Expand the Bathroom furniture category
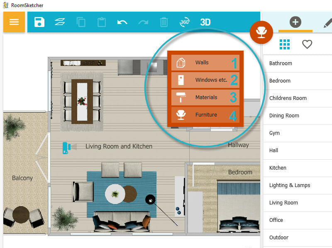Screen dimensions: 332x248 281,63
